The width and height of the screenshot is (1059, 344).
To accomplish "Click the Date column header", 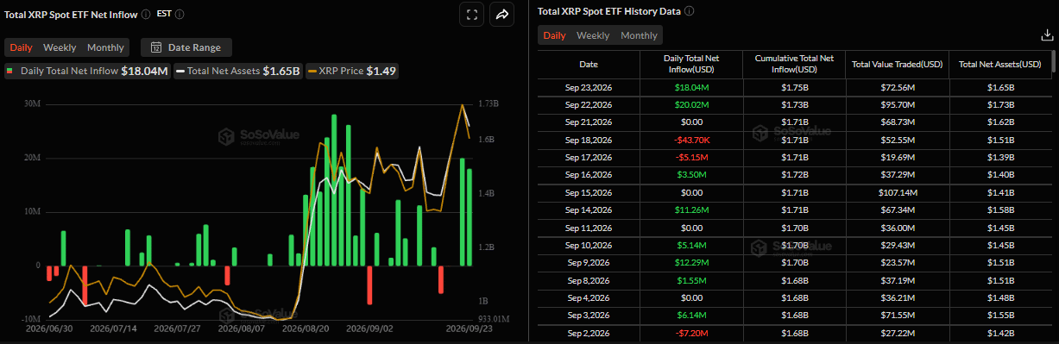I will pos(588,64).
